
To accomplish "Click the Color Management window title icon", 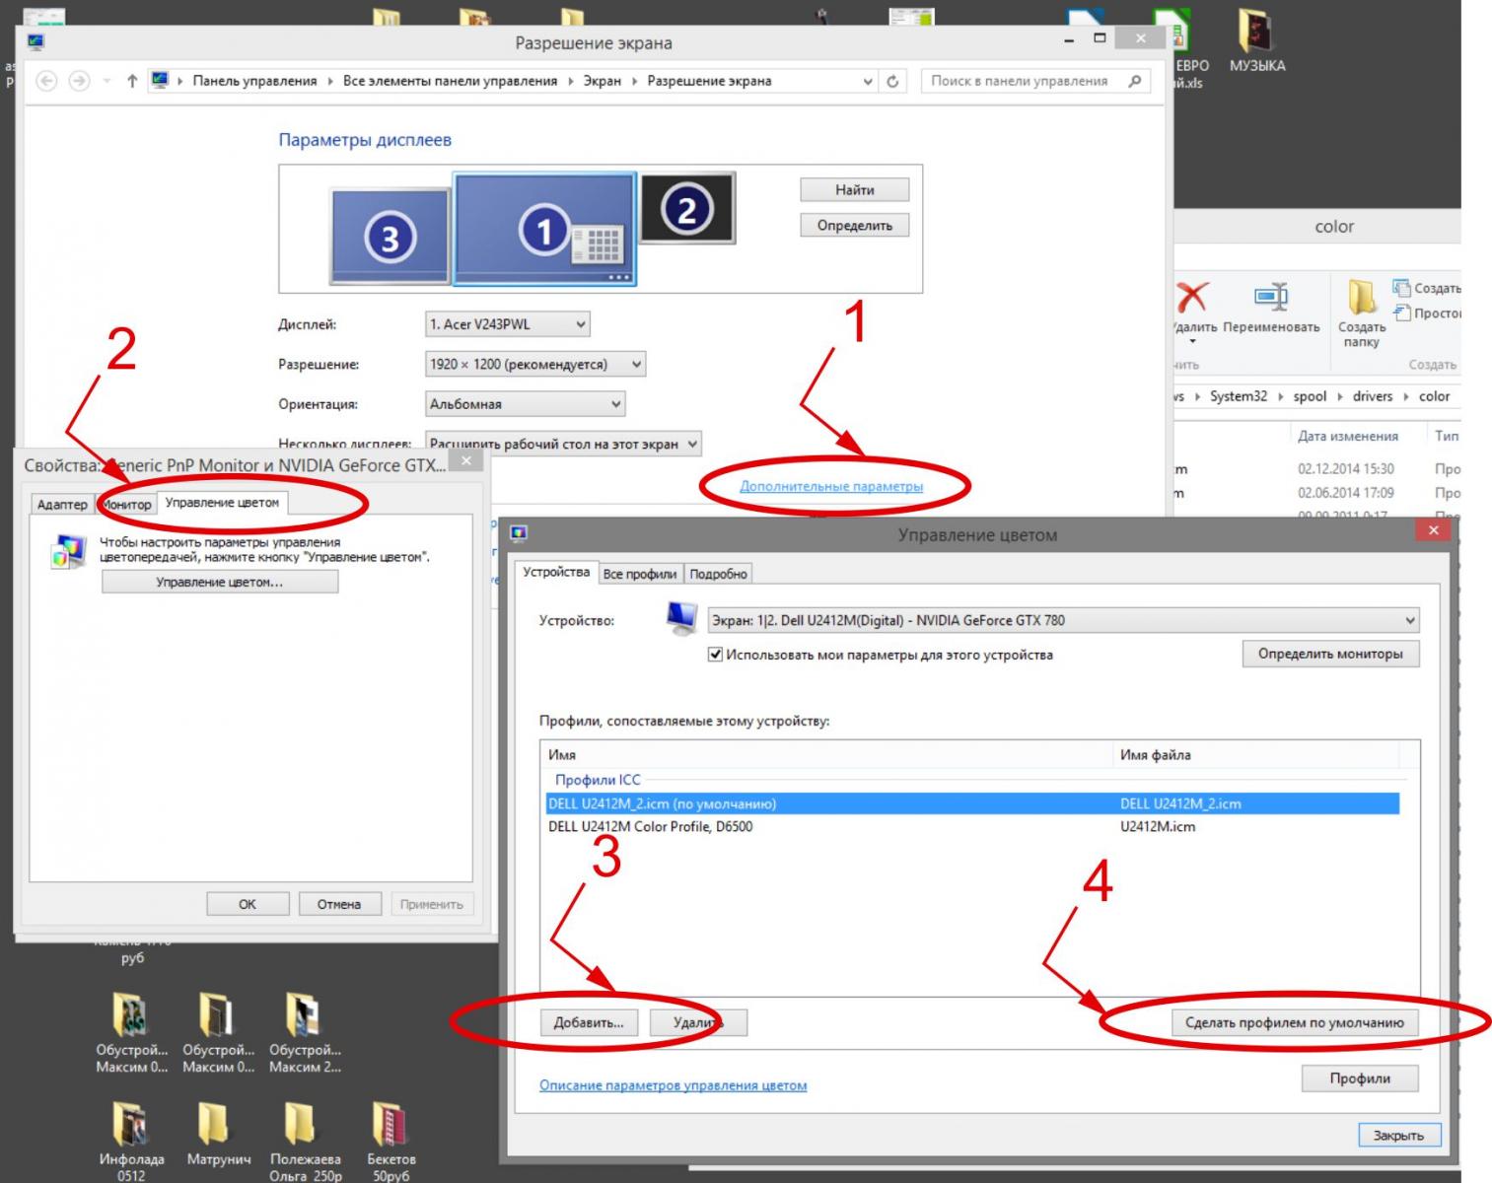I will (x=519, y=533).
